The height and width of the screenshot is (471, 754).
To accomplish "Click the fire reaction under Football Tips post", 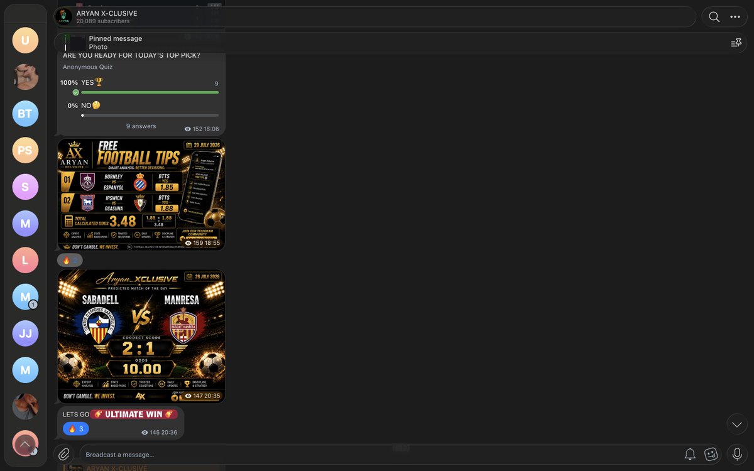I will (70, 260).
